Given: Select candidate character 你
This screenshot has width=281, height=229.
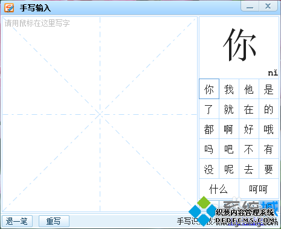Looking at the screenshot, I should [209, 89].
